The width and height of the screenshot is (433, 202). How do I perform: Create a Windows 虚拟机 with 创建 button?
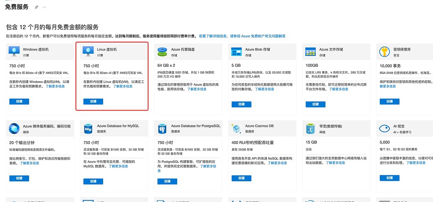tap(19, 101)
